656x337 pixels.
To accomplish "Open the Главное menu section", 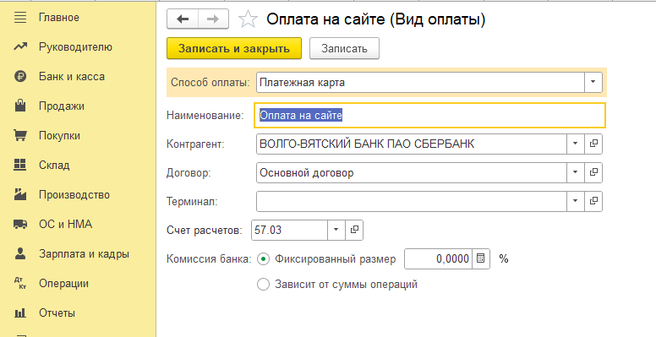I will [59, 18].
